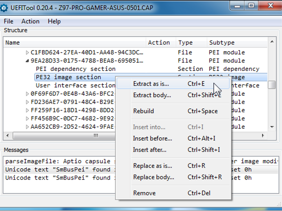The image size is (282, 211).
Task: Expand the 0F69F6D7-0E4B-43A6 tree node
Action: point(27,94)
